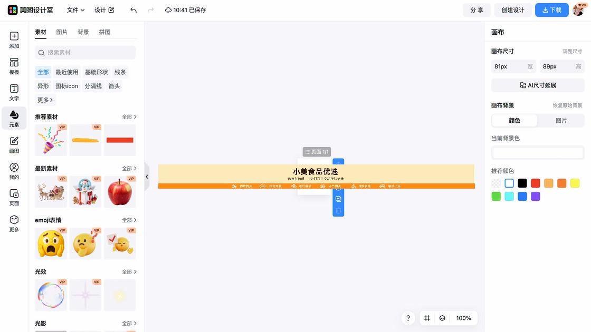Open the 文字 (Text) panel
This screenshot has width=591, height=332.
(14, 92)
